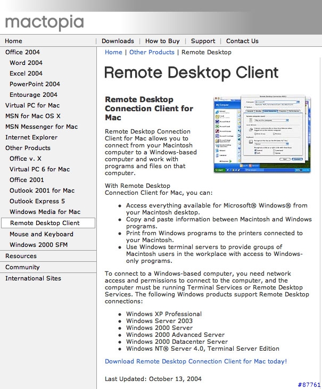Image resolution: width=322 pixels, height=389 pixels.
Task: Open the Community section
Action: point(22,267)
